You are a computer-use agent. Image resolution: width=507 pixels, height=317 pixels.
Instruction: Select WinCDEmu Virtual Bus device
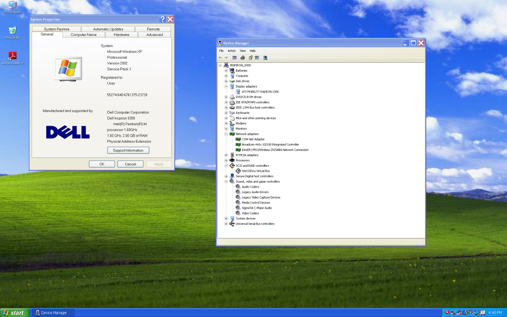click(x=256, y=171)
